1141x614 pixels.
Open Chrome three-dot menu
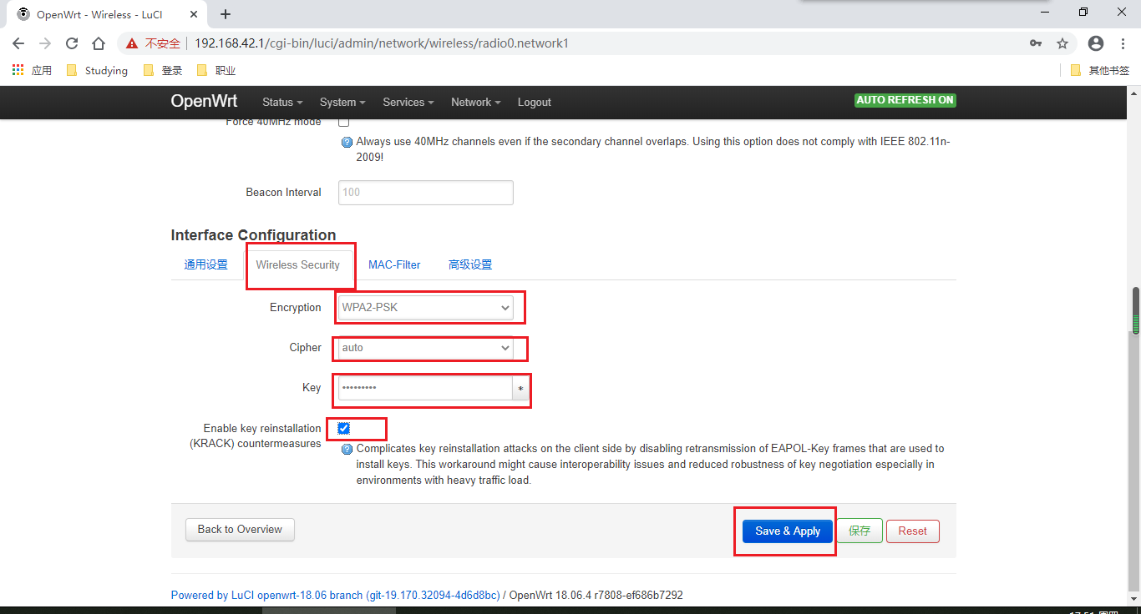[x=1123, y=43]
